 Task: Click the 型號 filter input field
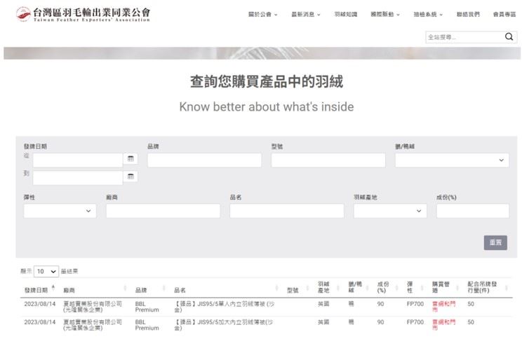tap(328, 160)
